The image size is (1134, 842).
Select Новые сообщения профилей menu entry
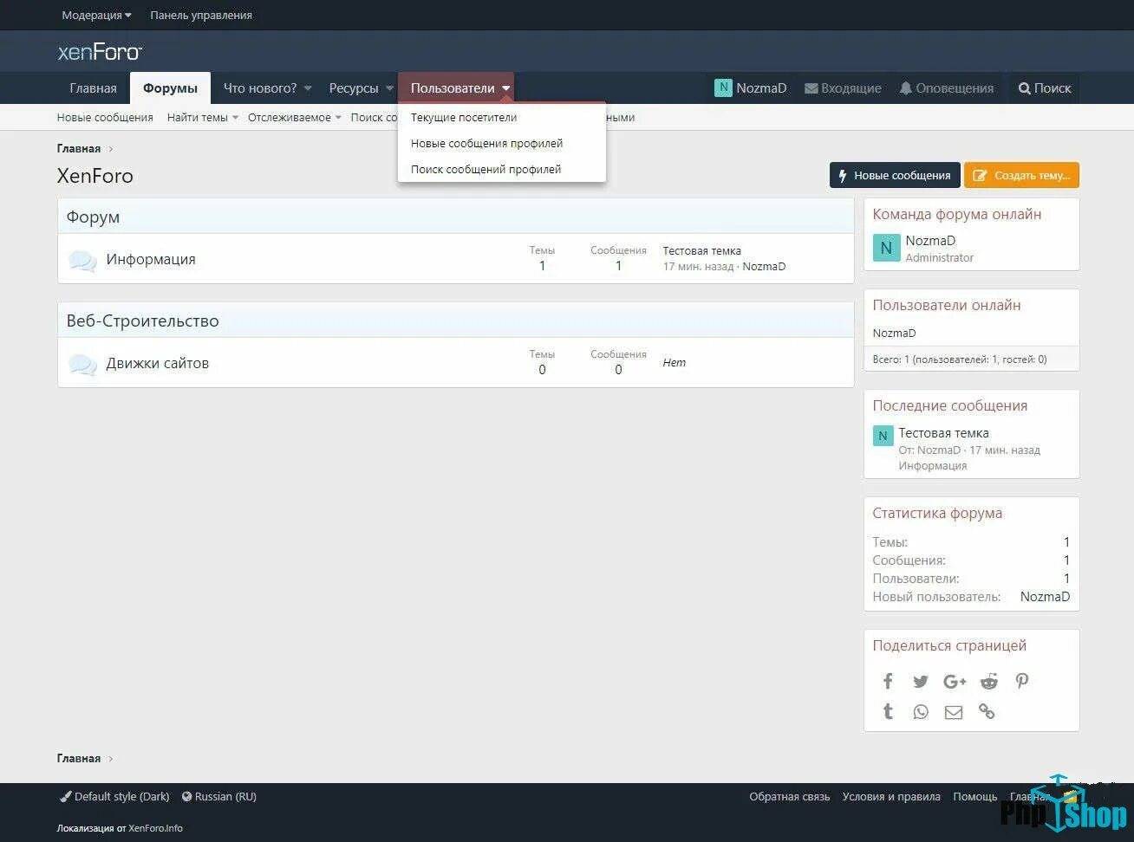coord(501,143)
